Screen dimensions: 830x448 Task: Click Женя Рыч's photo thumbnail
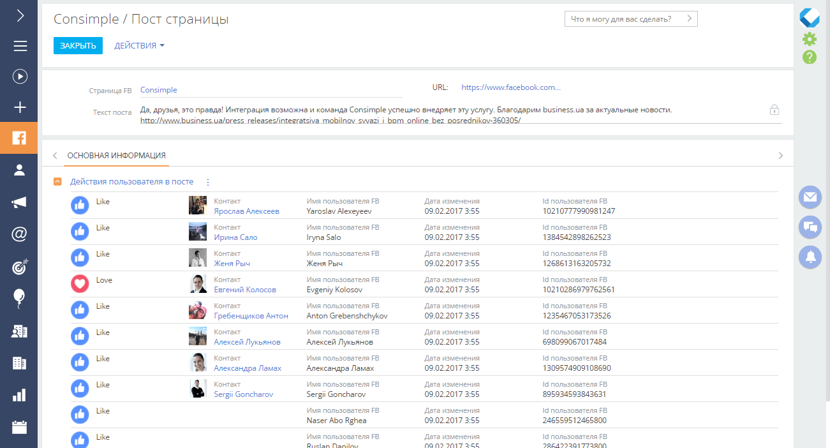tap(198, 257)
